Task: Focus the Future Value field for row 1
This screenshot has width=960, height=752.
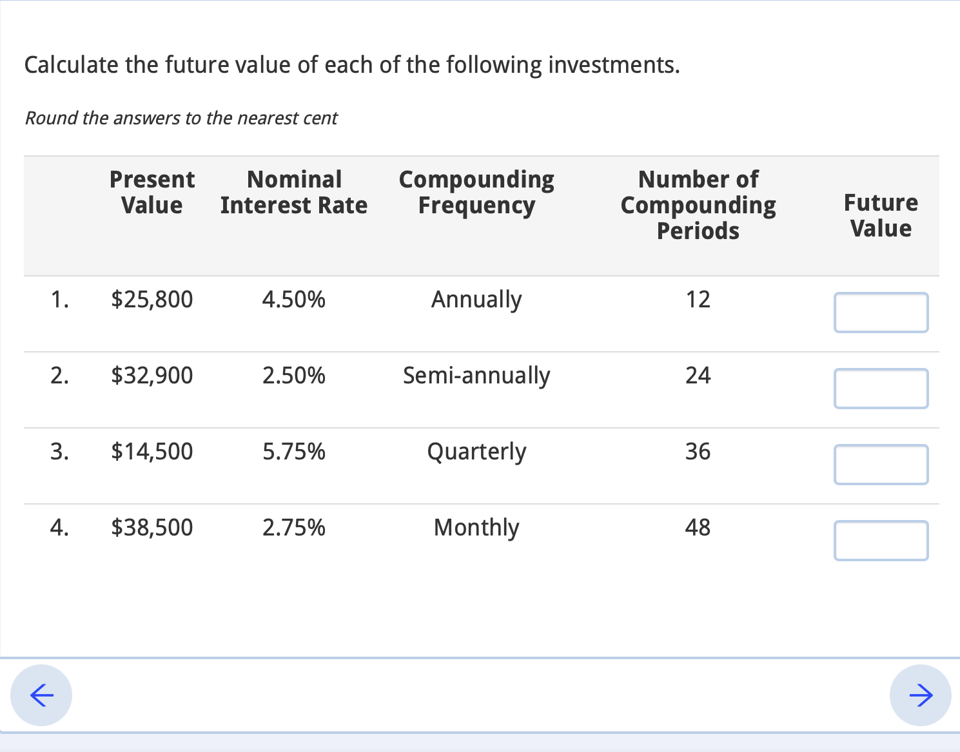Action: (x=881, y=313)
